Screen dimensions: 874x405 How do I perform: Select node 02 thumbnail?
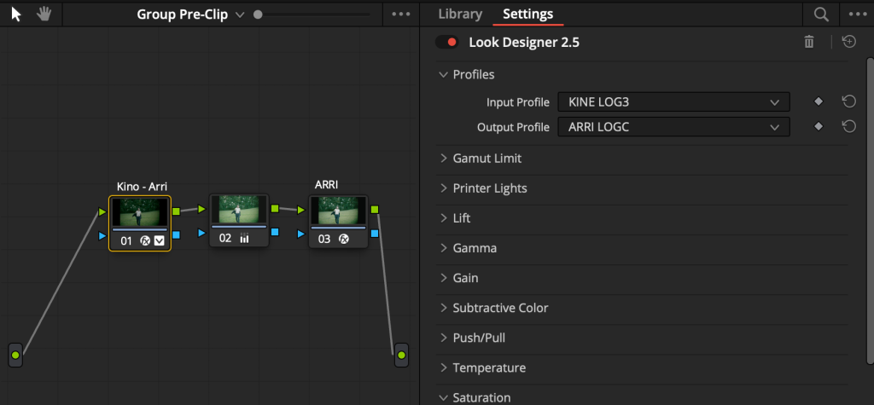coord(239,210)
